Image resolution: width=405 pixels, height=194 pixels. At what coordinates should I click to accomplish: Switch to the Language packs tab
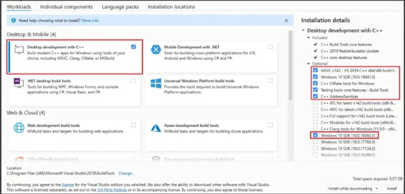coord(120,7)
